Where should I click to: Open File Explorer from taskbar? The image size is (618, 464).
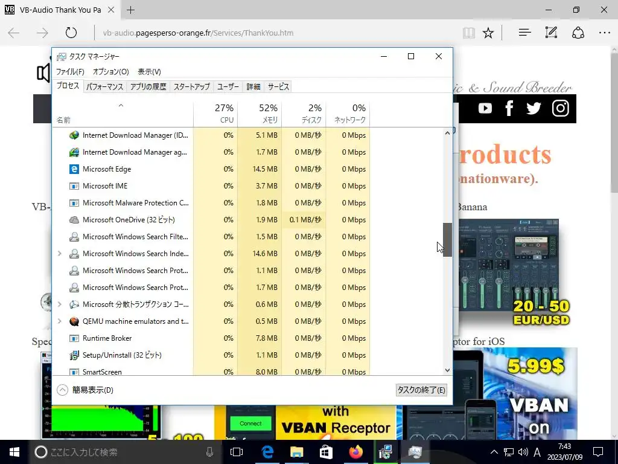click(x=297, y=452)
